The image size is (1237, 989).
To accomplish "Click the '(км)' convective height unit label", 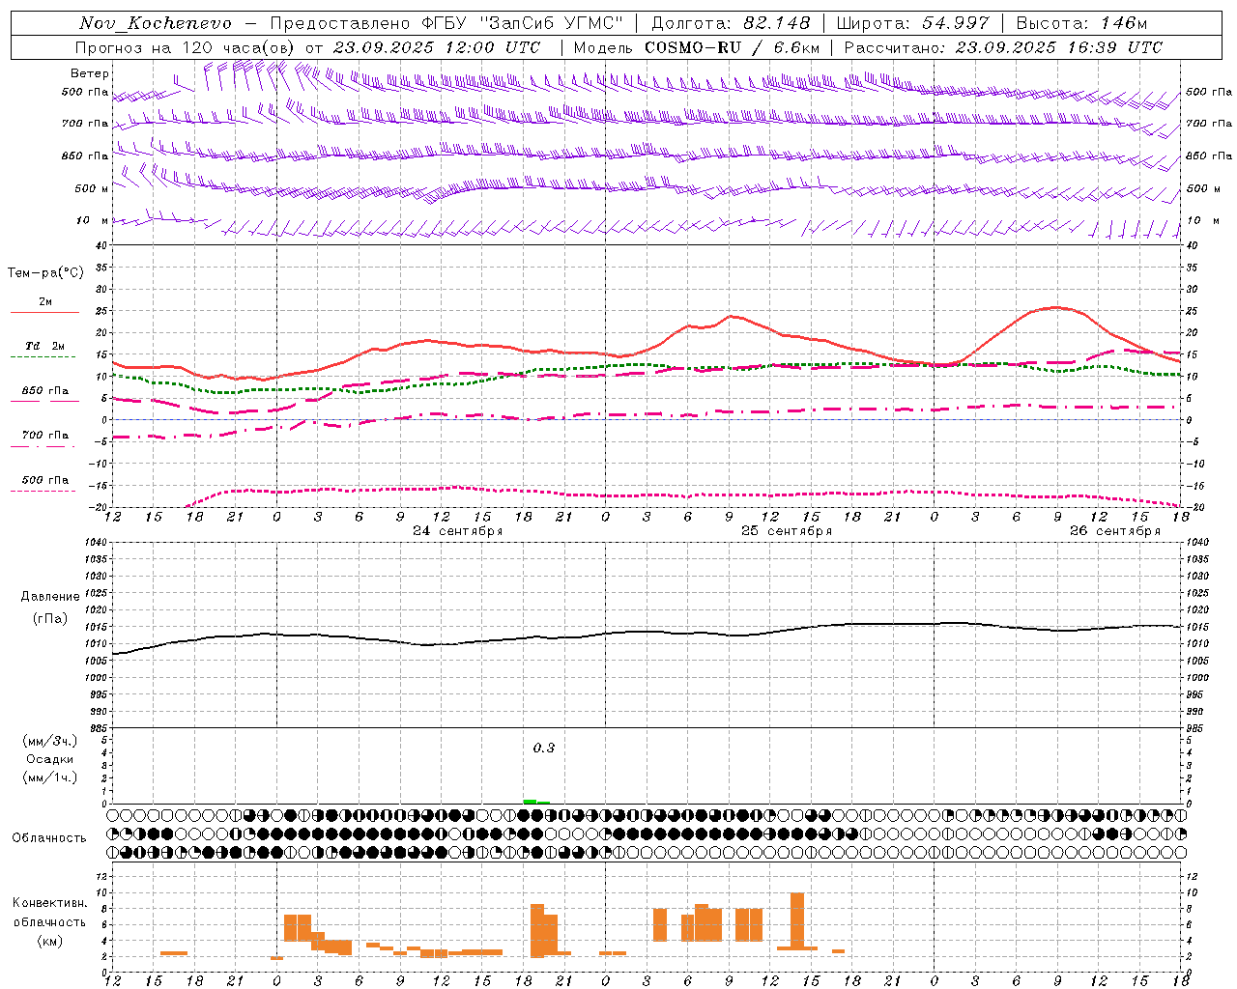I will (50, 941).
